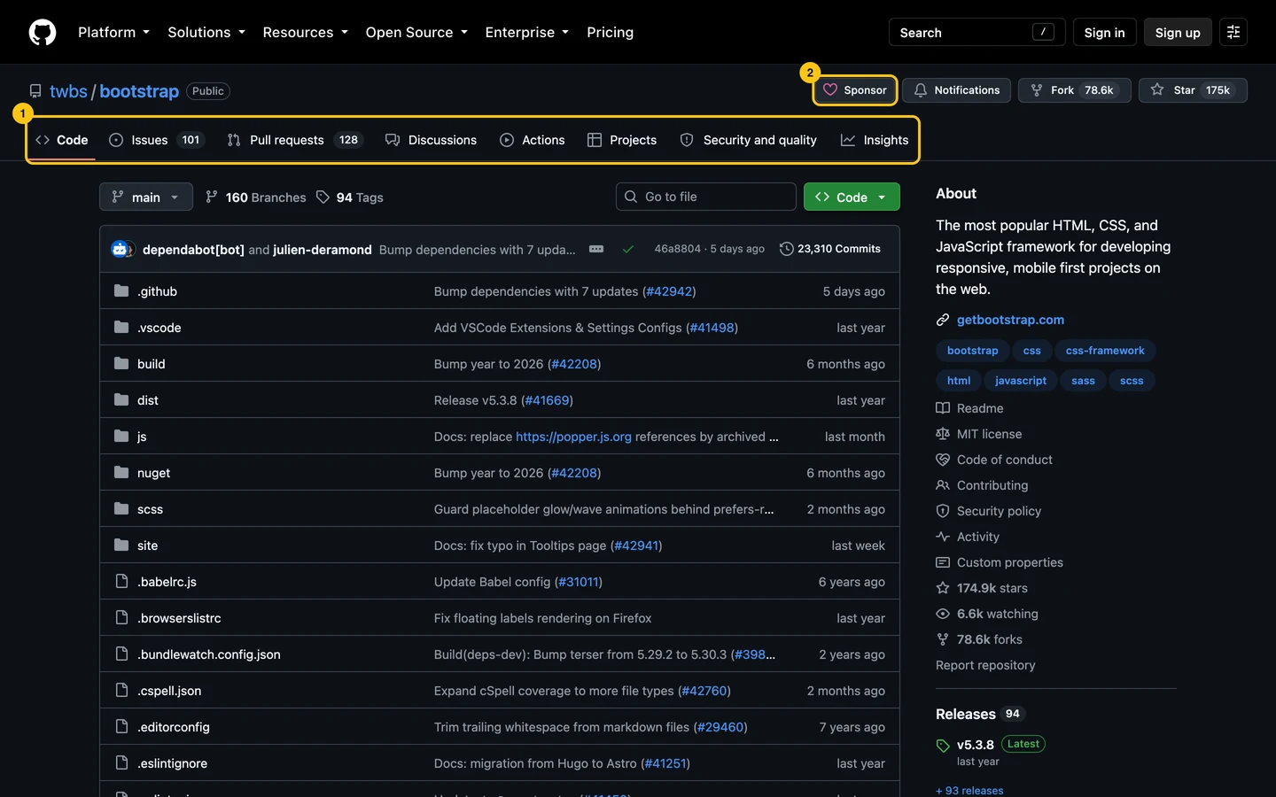Click the nuget folder icon

point(121,473)
